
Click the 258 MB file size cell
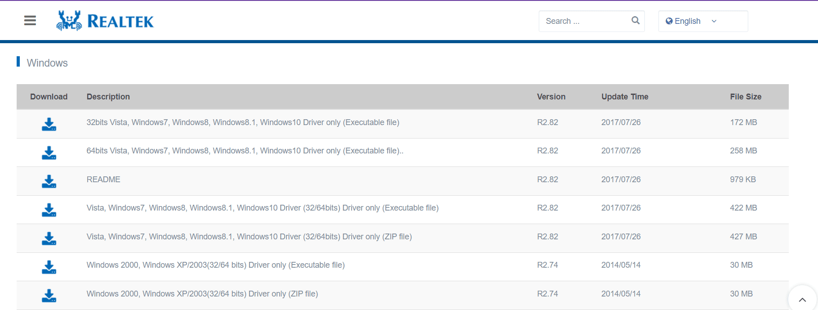[743, 151]
